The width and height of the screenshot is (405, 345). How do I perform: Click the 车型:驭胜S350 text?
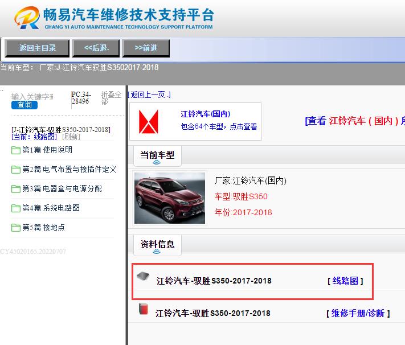pyautogui.click(x=241, y=196)
